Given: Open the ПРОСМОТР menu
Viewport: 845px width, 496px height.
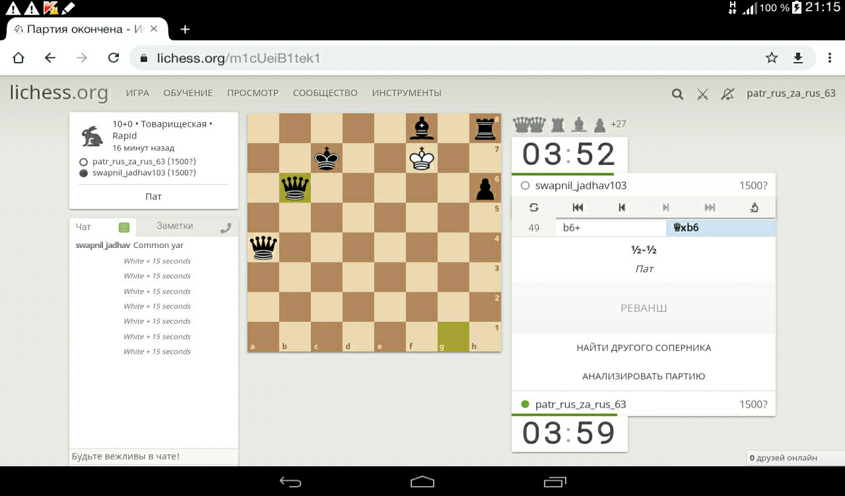Looking at the screenshot, I should 253,93.
